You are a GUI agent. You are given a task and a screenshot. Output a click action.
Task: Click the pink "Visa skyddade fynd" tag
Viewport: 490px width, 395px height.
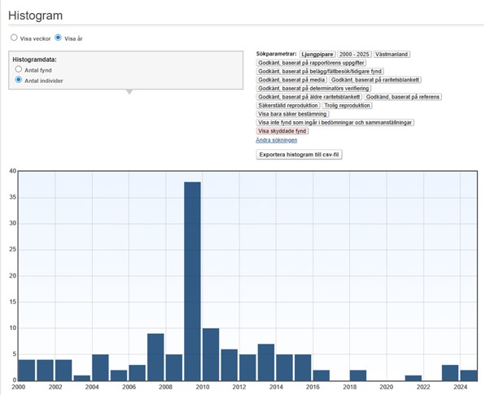(x=282, y=131)
